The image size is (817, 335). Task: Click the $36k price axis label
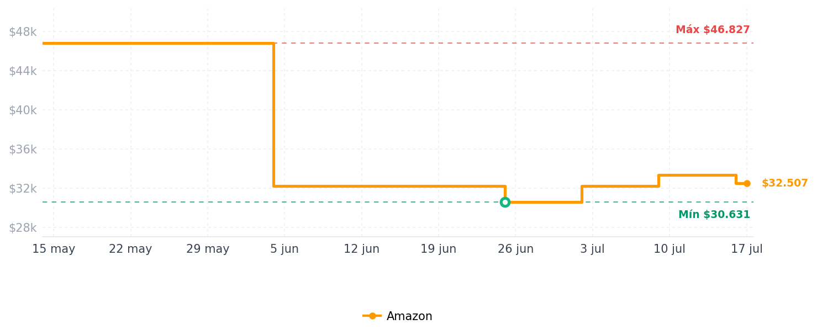point(23,150)
